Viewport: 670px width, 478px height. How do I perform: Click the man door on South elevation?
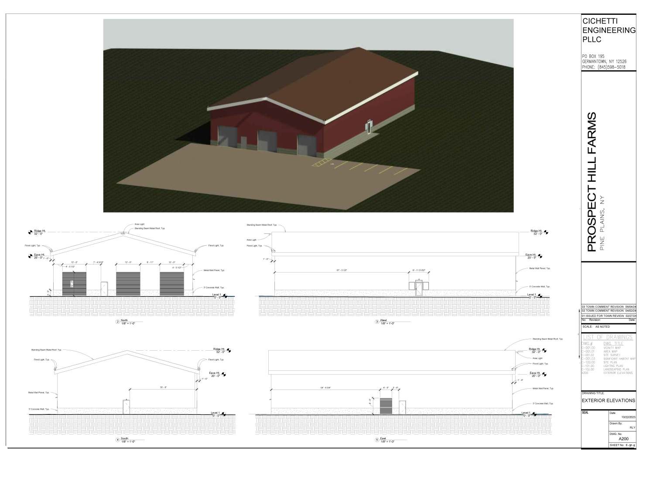(126, 407)
